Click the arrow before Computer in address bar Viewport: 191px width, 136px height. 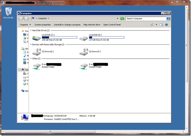point(36,18)
